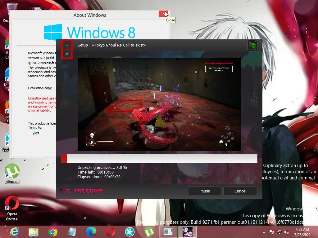Screen dimensions: 318x238
Task: Close the About Windows dialog
Action: [x=163, y=14]
